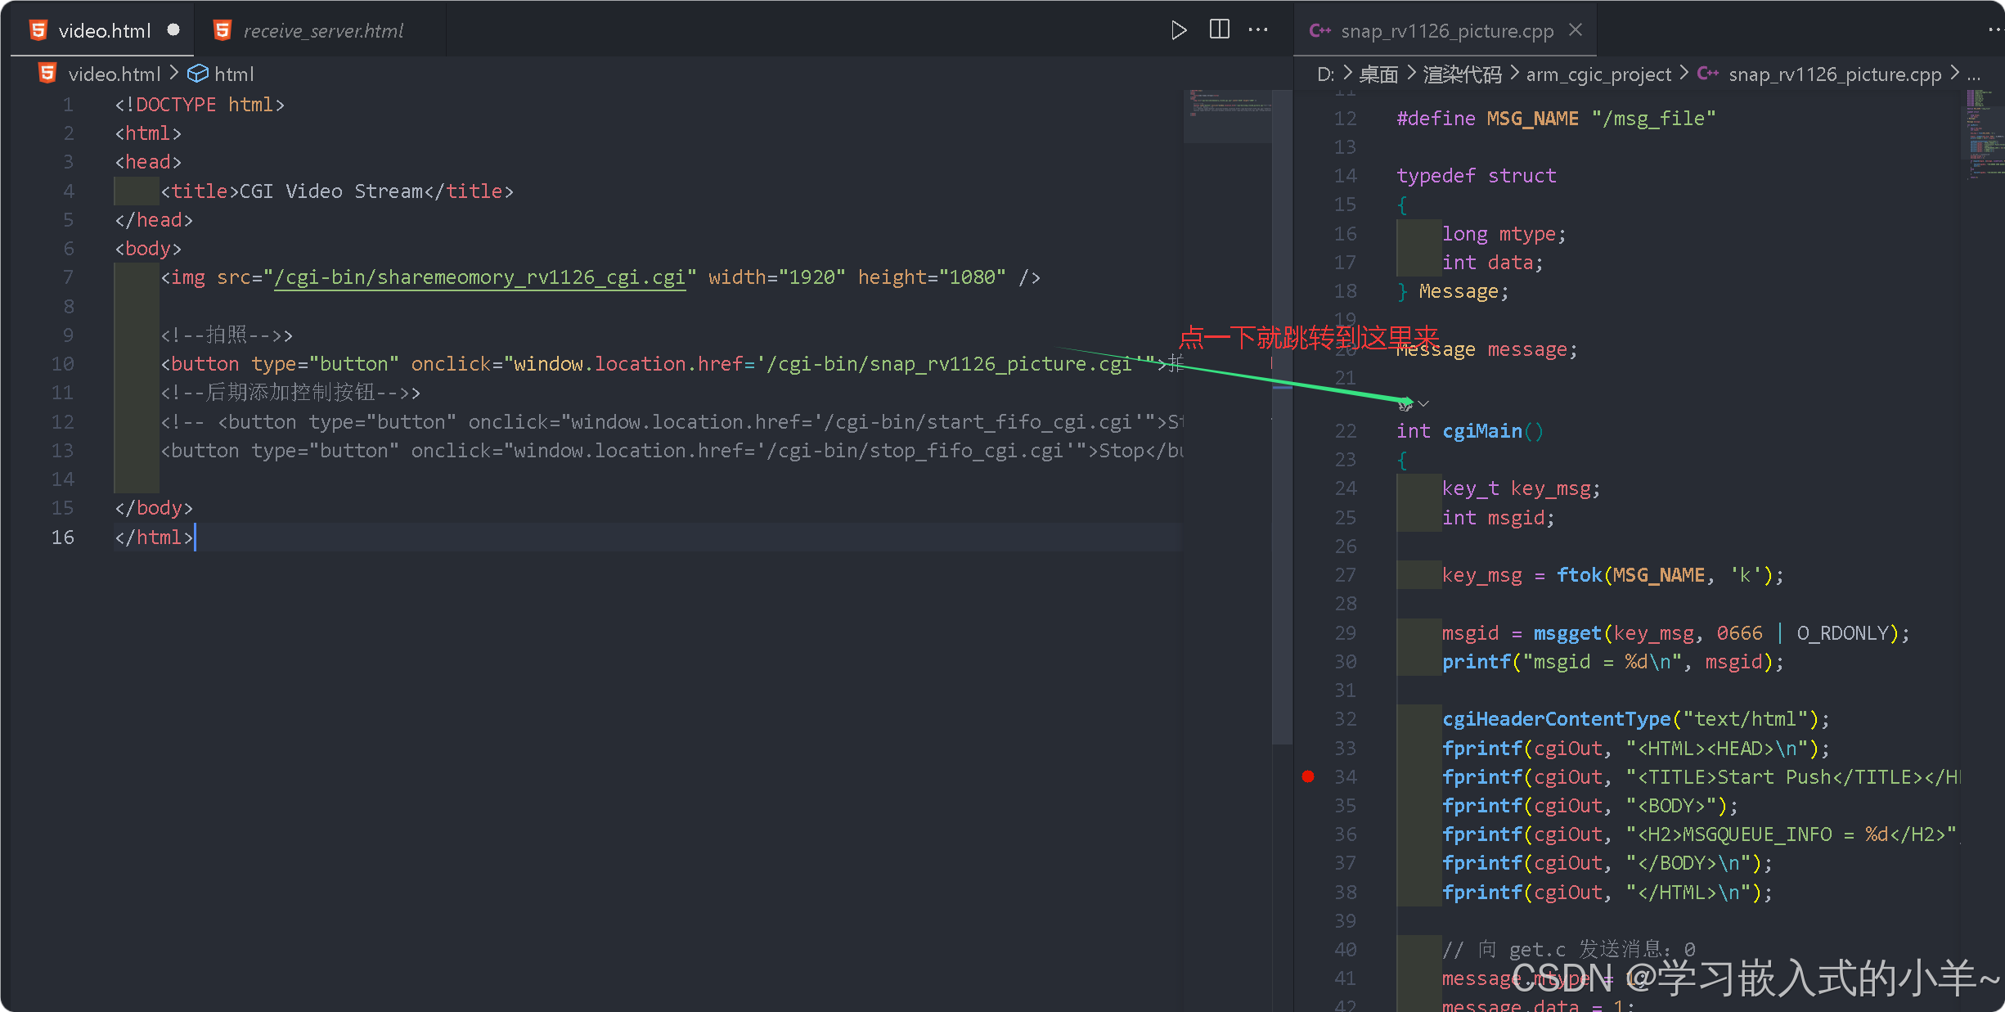The height and width of the screenshot is (1012, 2005).
Task: Run the file with the play icon
Action: (x=1178, y=30)
